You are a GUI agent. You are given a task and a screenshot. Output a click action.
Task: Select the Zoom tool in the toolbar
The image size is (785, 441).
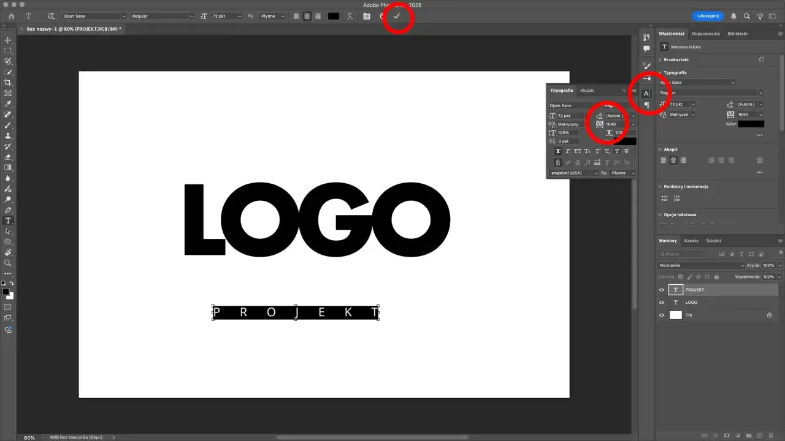[8, 264]
